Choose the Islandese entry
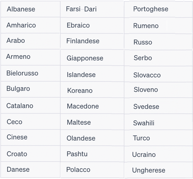The image size is (193, 179). tap(92, 74)
